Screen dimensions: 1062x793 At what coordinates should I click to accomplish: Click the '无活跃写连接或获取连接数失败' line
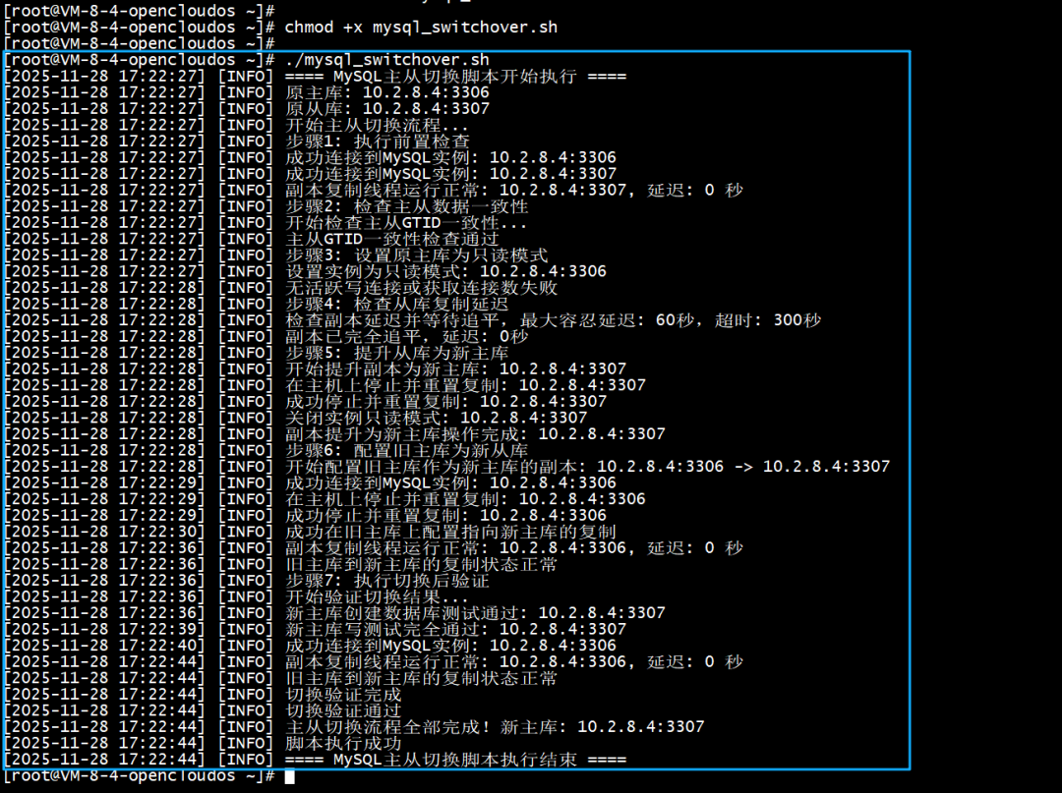280,288
